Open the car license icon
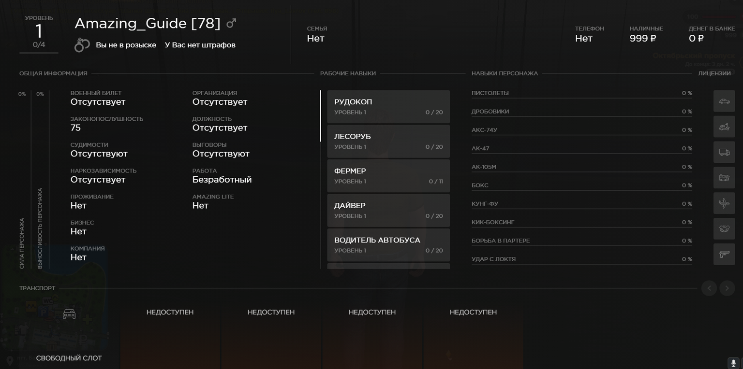This screenshot has height=369, width=743. pyautogui.click(x=724, y=101)
